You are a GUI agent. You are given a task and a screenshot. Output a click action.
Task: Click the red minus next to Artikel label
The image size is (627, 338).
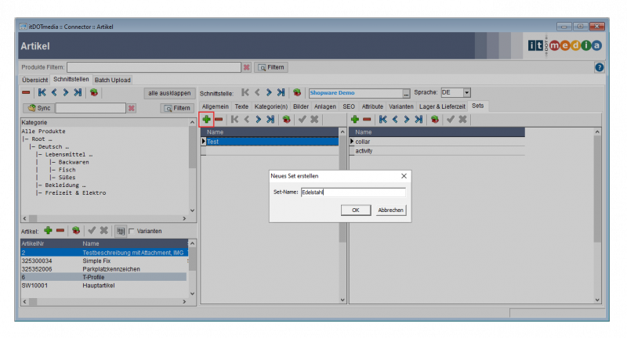60,231
